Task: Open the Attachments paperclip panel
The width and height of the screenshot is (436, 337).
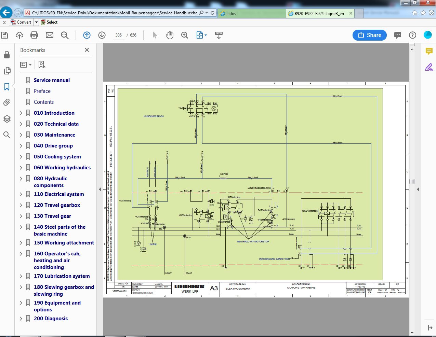Action: point(7,102)
